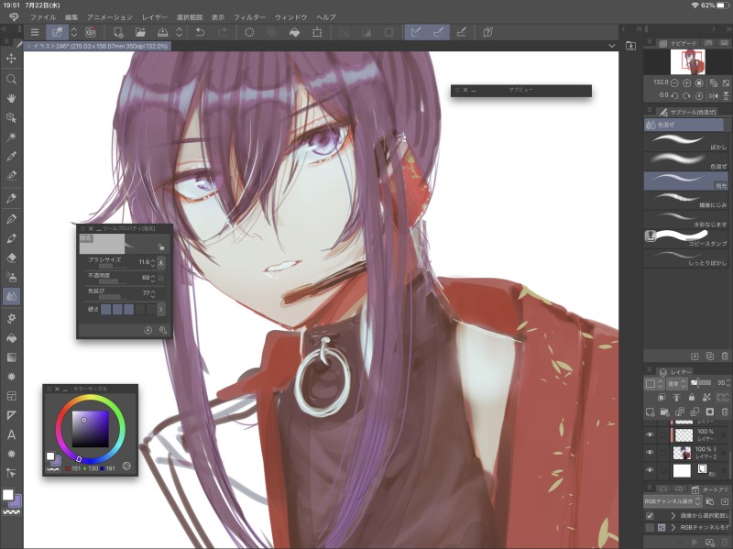The width and height of the screenshot is (733, 549).
Task: Toggle visibility of the paper layer
Action: [x=650, y=470]
